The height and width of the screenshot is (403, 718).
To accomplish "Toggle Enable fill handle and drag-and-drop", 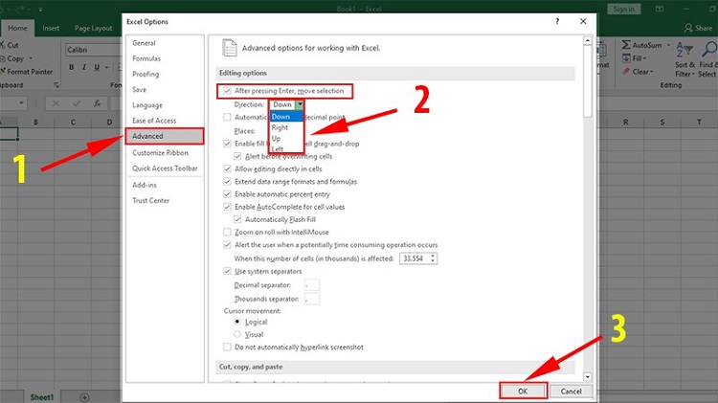I will [227, 144].
